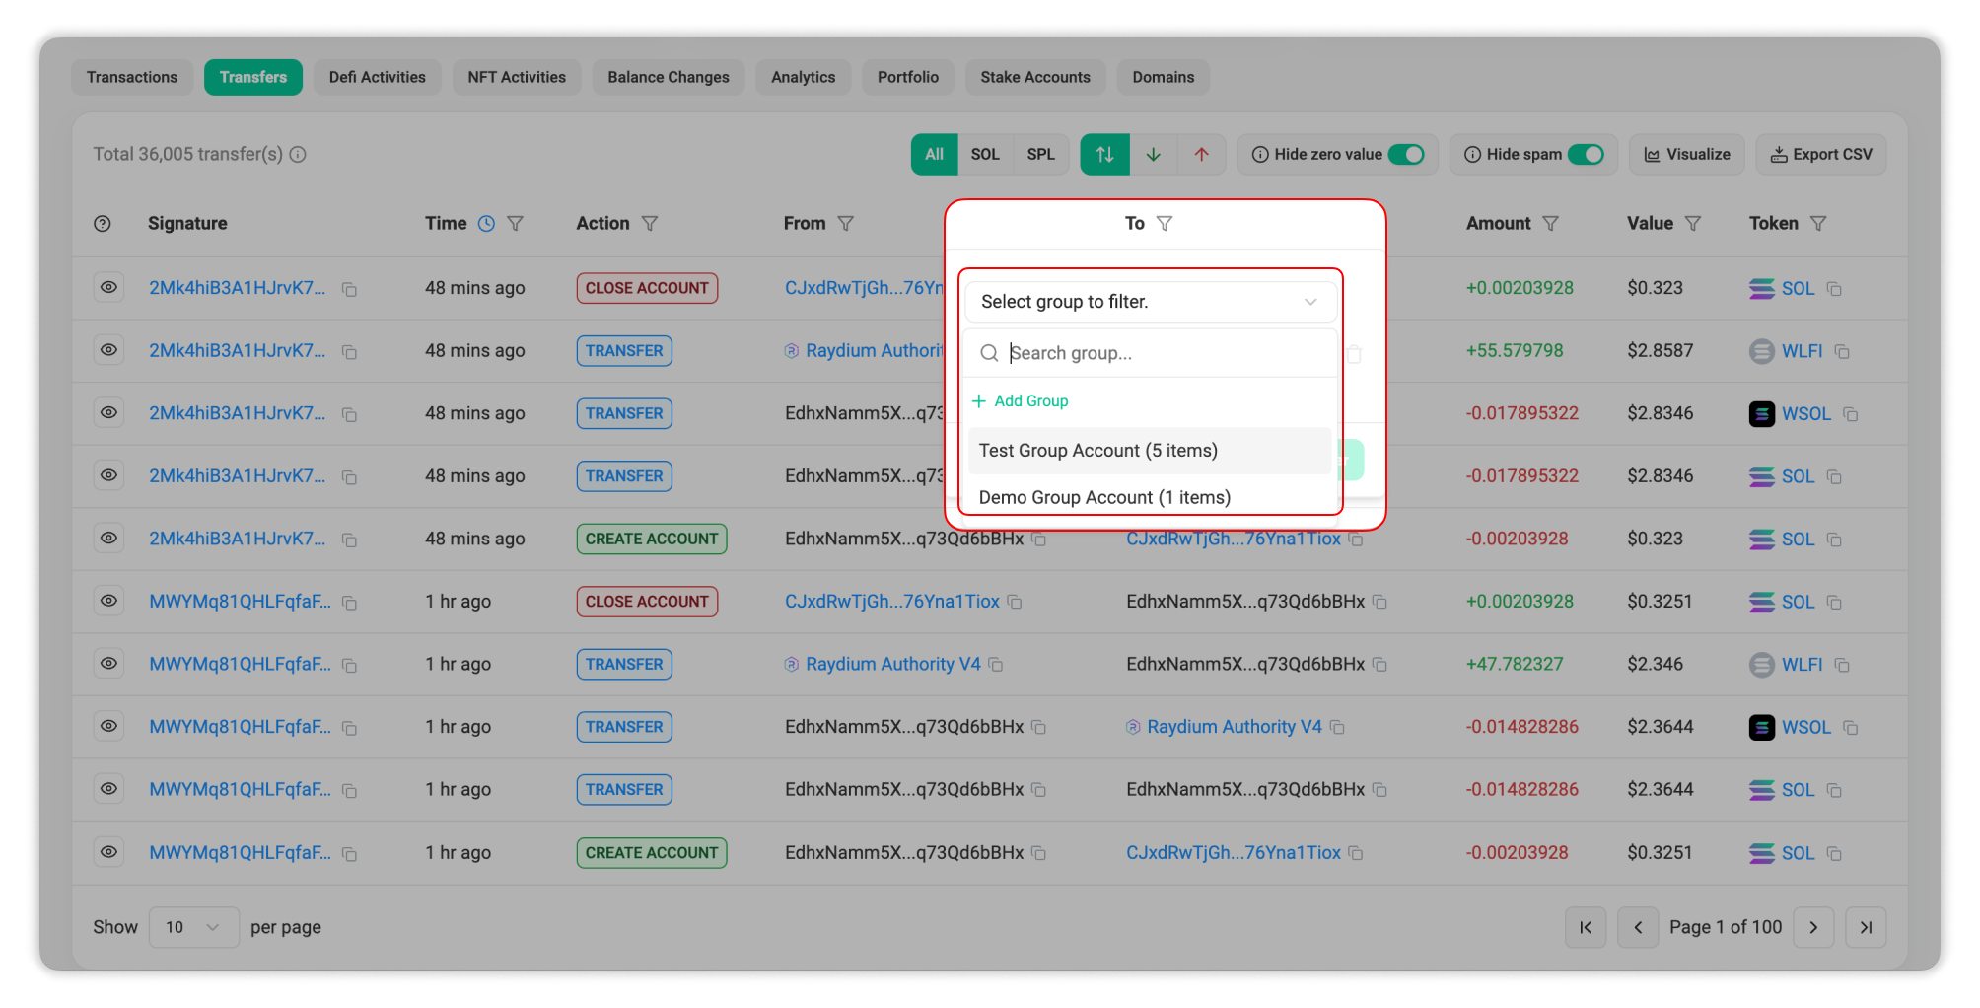Click the Export CSV button

pos(1820,155)
